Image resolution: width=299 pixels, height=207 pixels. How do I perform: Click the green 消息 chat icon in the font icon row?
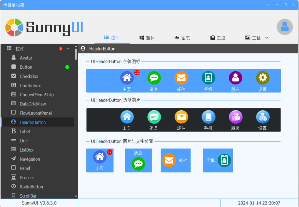pos(154,78)
